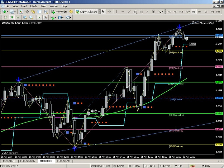
Task: Switch to the first EURUSD,H1 tab
Action: tap(9, 161)
